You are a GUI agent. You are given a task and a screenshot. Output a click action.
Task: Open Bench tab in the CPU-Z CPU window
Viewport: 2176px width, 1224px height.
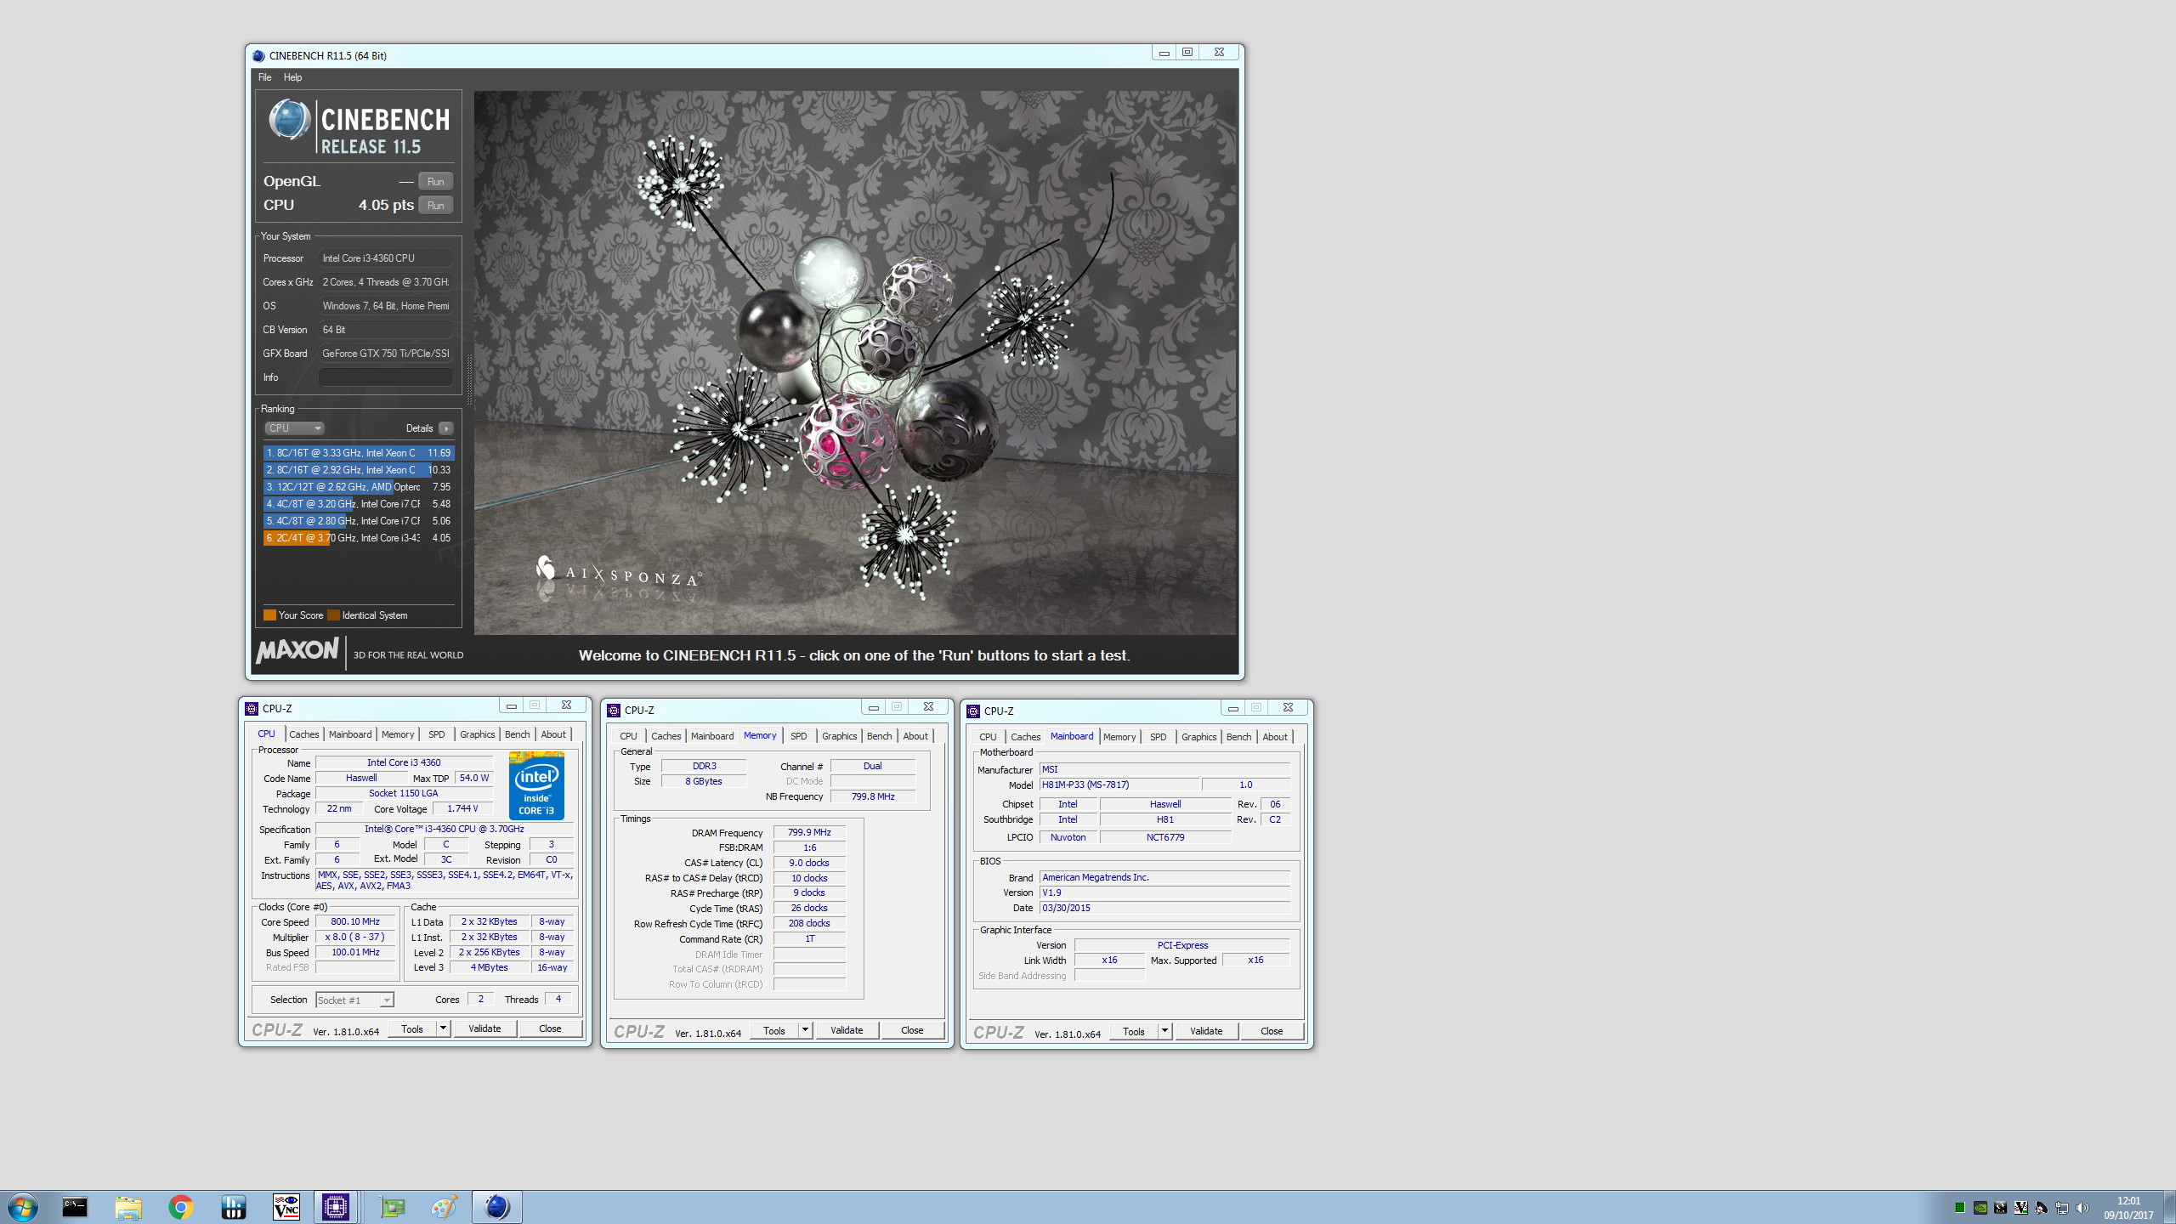[517, 734]
